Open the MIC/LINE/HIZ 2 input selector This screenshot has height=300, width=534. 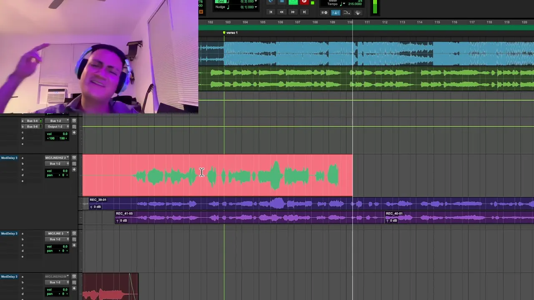coord(57,158)
